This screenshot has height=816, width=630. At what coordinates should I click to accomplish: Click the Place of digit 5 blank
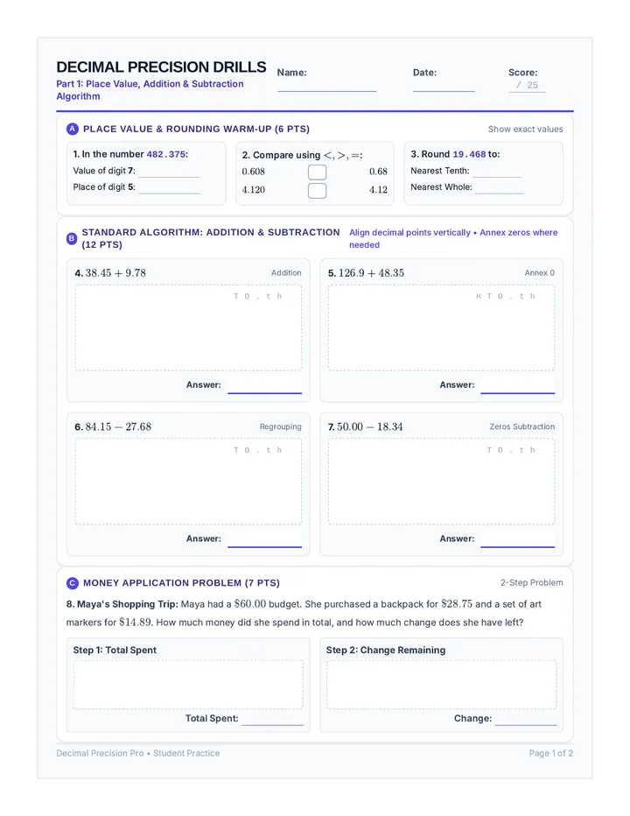[169, 188]
